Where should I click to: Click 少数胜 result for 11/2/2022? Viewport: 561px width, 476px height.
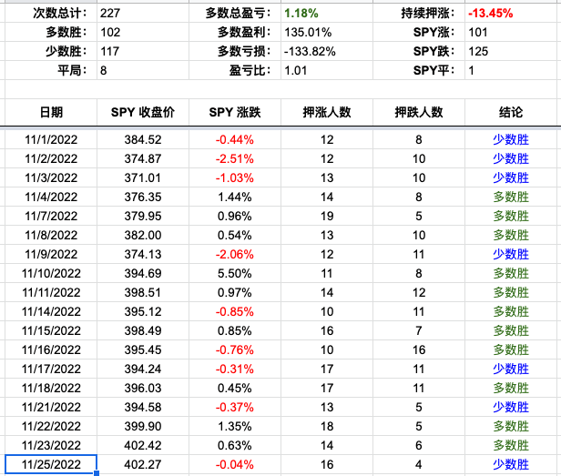(511, 158)
